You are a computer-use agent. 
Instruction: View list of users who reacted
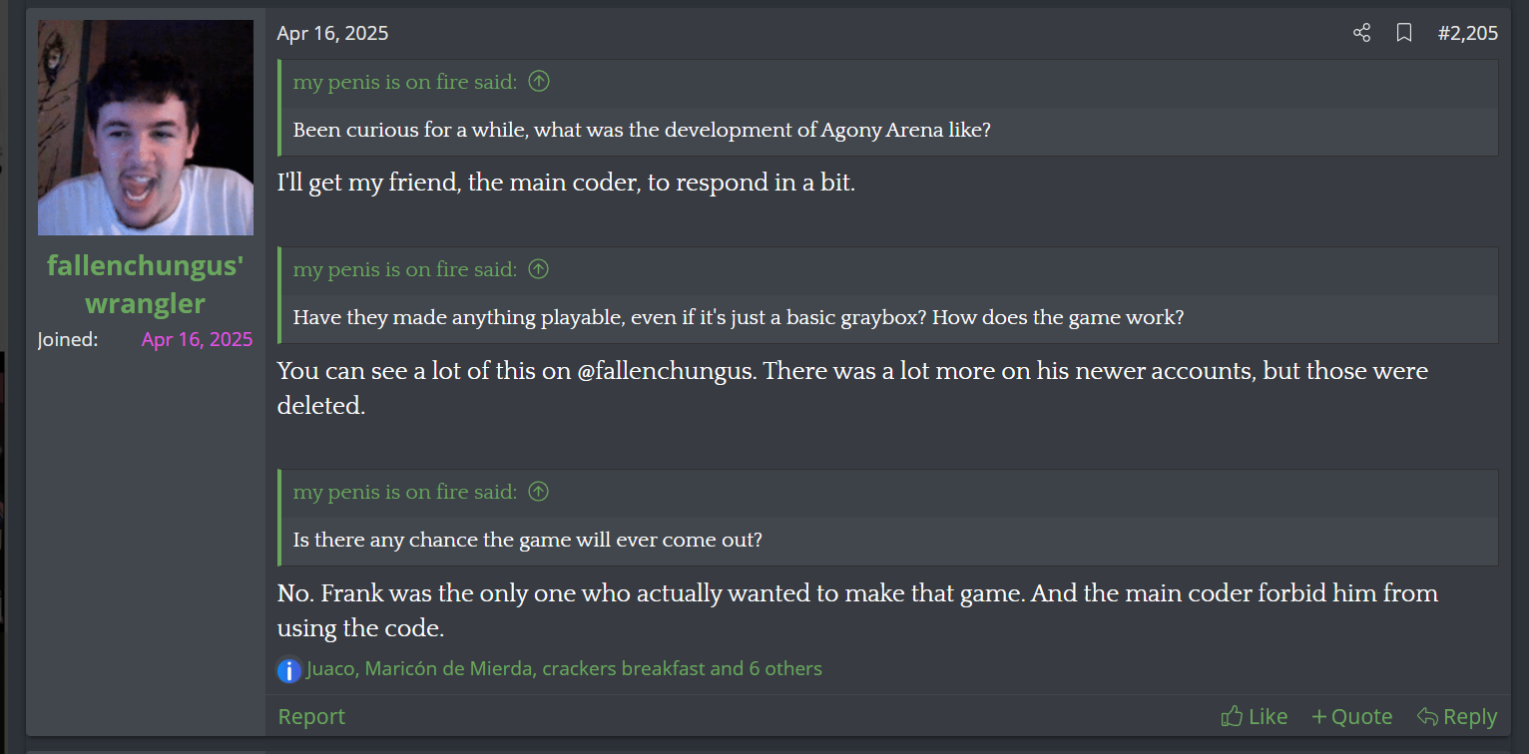(x=565, y=668)
